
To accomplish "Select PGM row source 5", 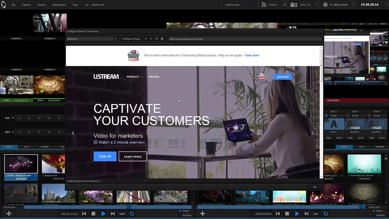I will click(x=59, y=118).
